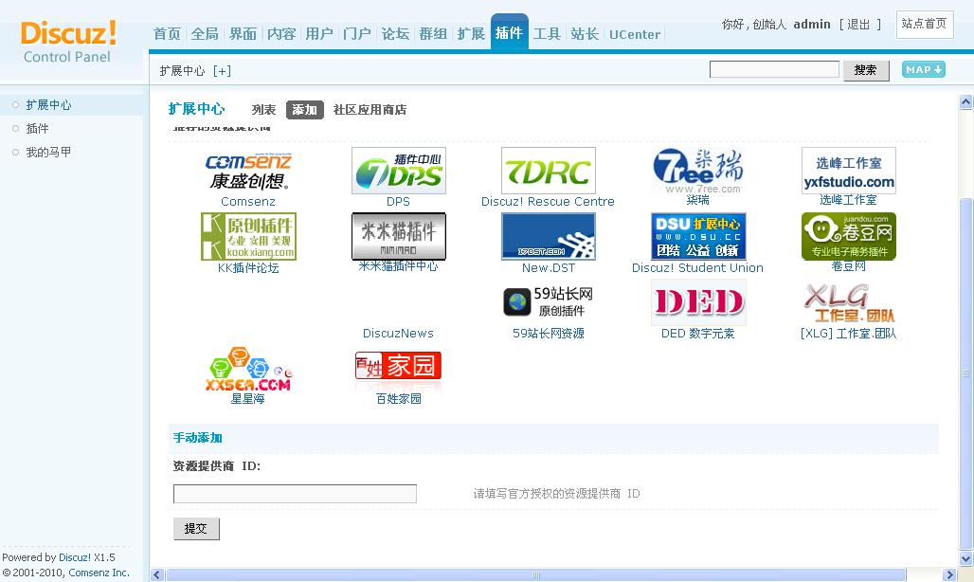Image resolution: width=974 pixels, height=582 pixels.
Task: Click the vertical scrollbar down arrow
Action: pos(965,559)
